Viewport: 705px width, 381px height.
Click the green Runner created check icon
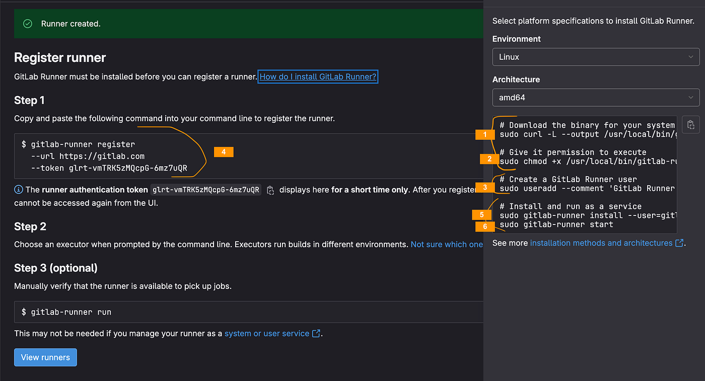click(x=28, y=24)
